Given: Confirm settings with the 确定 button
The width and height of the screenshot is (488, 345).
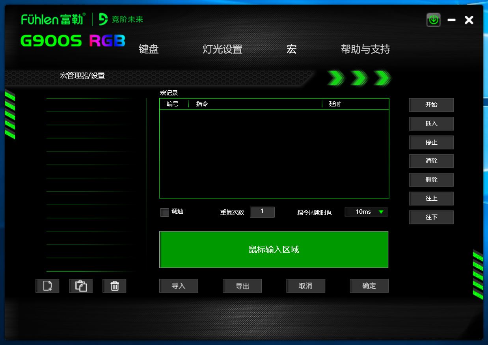Looking at the screenshot, I should coord(369,286).
